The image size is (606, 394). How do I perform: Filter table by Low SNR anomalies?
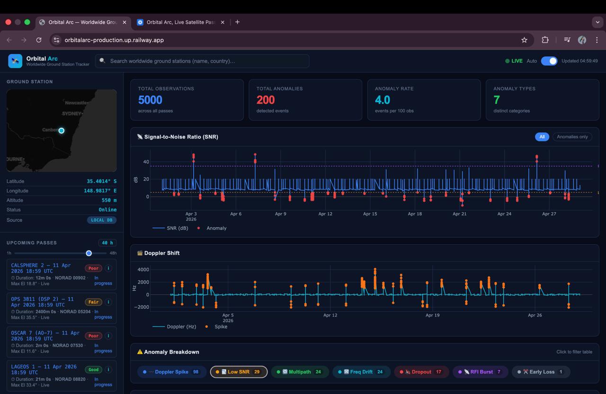pyautogui.click(x=239, y=372)
